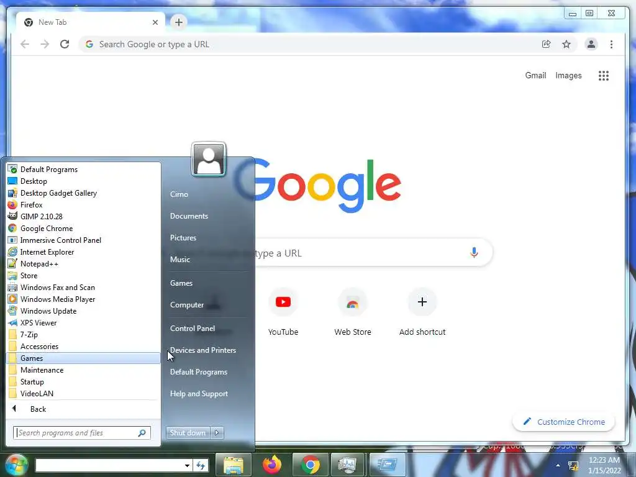Open Help and Support
This screenshot has width=636, height=477.
(199, 394)
